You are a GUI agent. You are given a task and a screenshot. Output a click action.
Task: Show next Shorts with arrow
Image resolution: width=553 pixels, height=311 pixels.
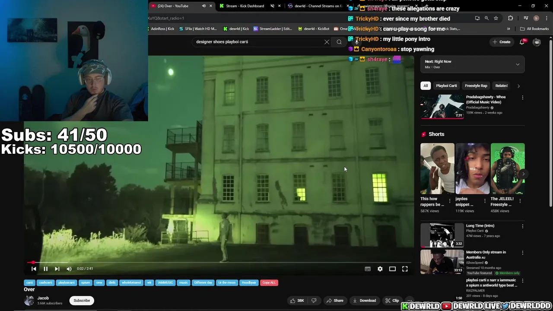pyautogui.click(x=523, y=174)
